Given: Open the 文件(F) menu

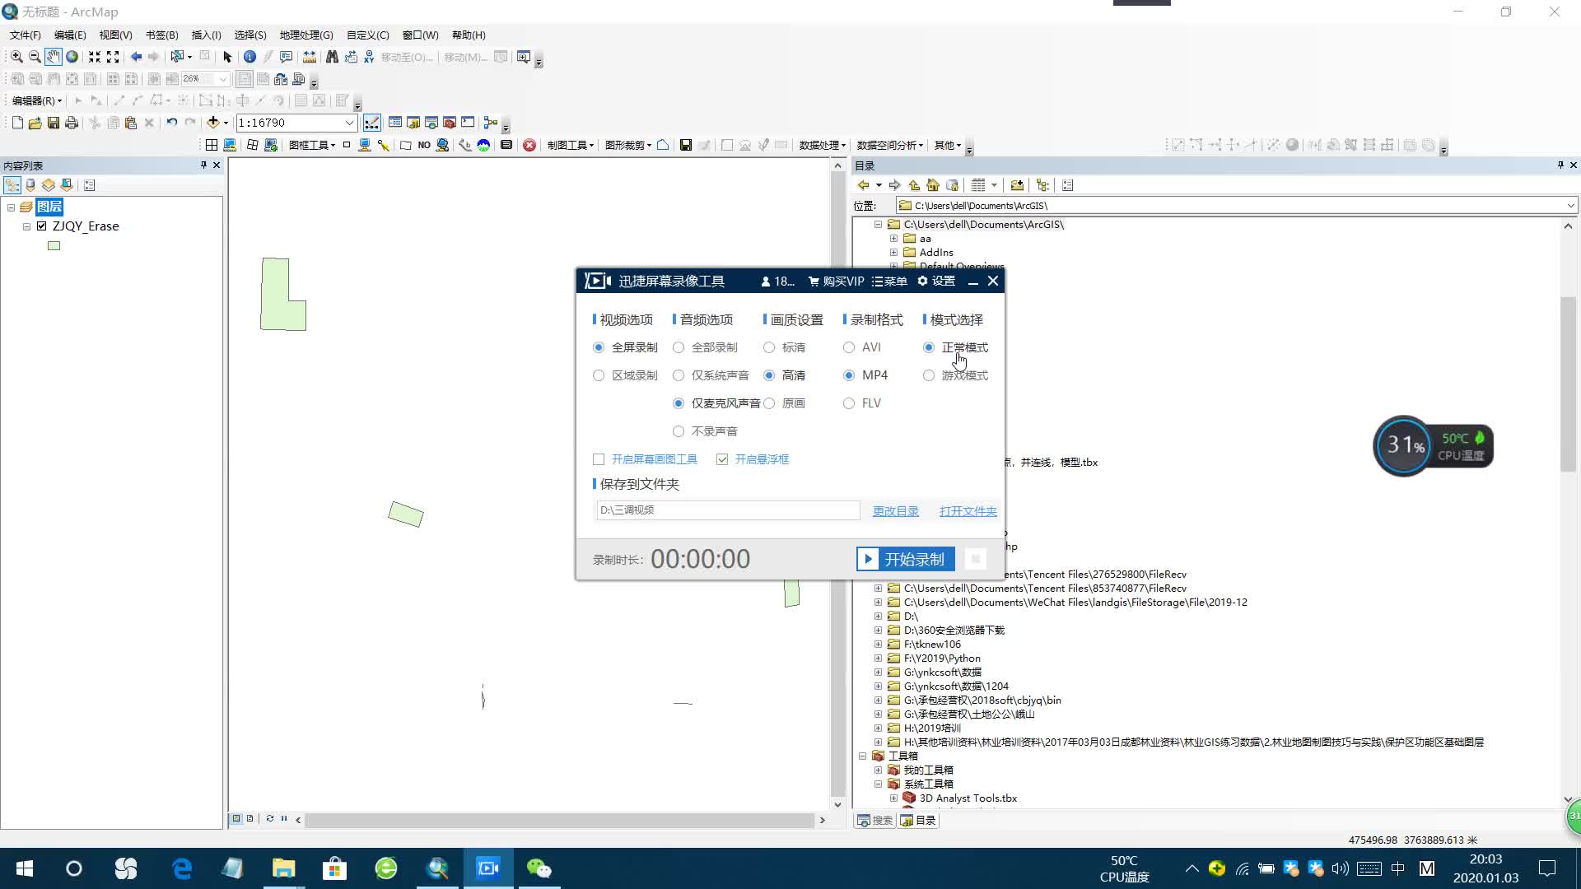Looking at the screenshot, I should (26, 35).
